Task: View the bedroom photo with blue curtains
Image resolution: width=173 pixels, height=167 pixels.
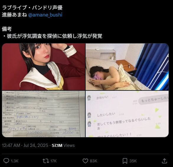Action: click(x=127, y=67)
